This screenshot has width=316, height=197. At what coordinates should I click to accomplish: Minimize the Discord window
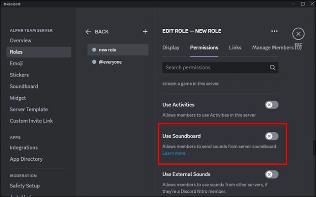coord(293,4)
